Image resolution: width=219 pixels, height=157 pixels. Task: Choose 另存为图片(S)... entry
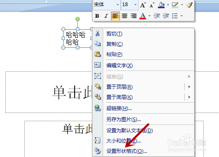[144, 120]
